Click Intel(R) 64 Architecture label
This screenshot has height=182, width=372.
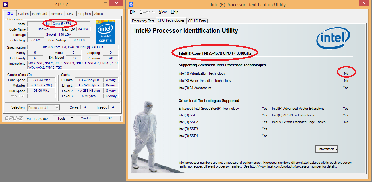point(195,88)
